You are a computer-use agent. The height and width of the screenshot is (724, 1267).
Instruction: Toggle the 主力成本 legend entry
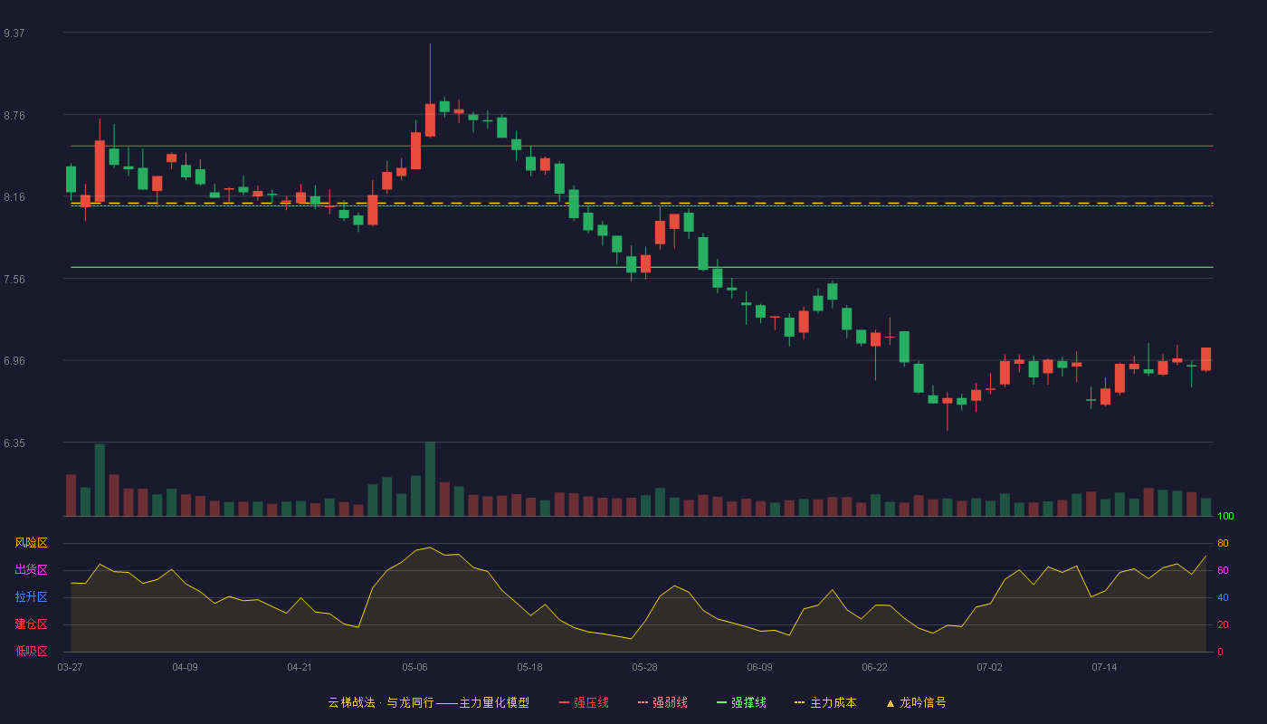coord(825,702)
